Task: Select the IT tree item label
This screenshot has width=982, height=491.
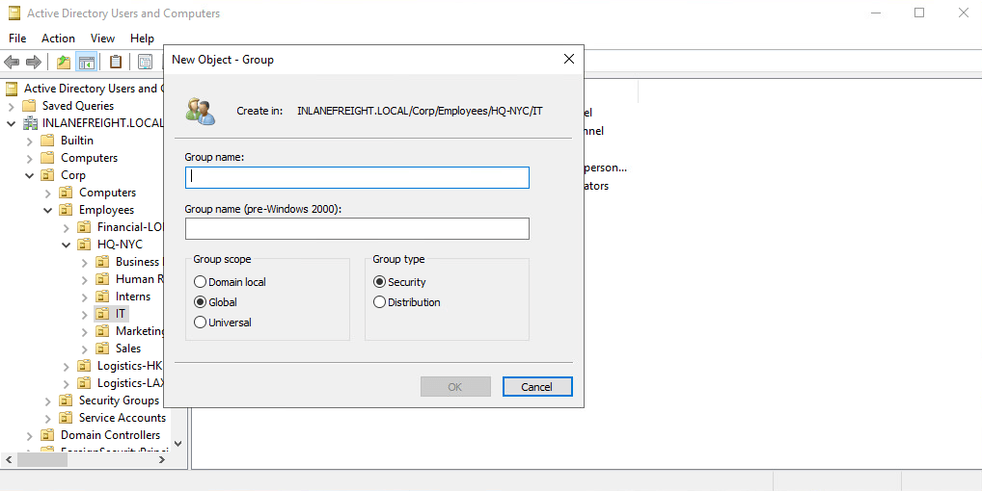Action: (x=121, y=314)
